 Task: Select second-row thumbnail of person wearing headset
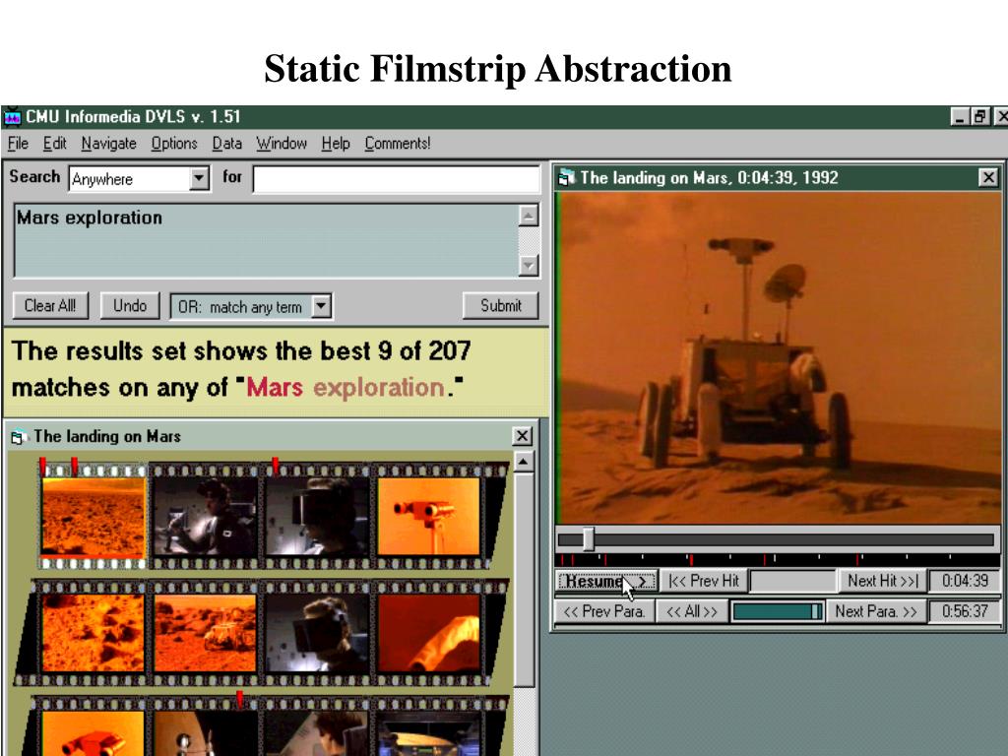pyautogui.click(x=317, y=633)
